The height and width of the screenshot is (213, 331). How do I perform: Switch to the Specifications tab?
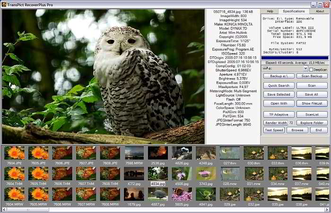294,11
